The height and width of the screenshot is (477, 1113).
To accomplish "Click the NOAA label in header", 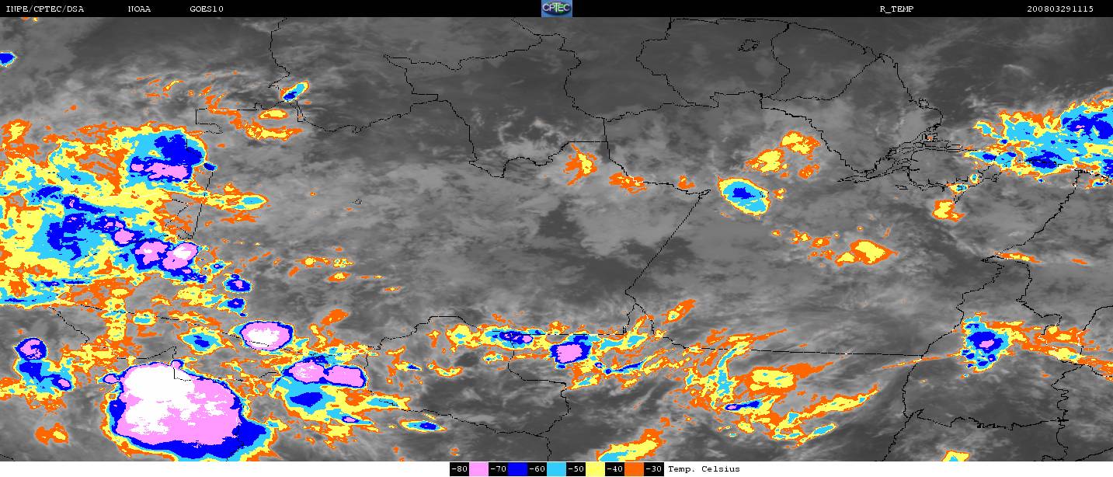I will point(139,9).
